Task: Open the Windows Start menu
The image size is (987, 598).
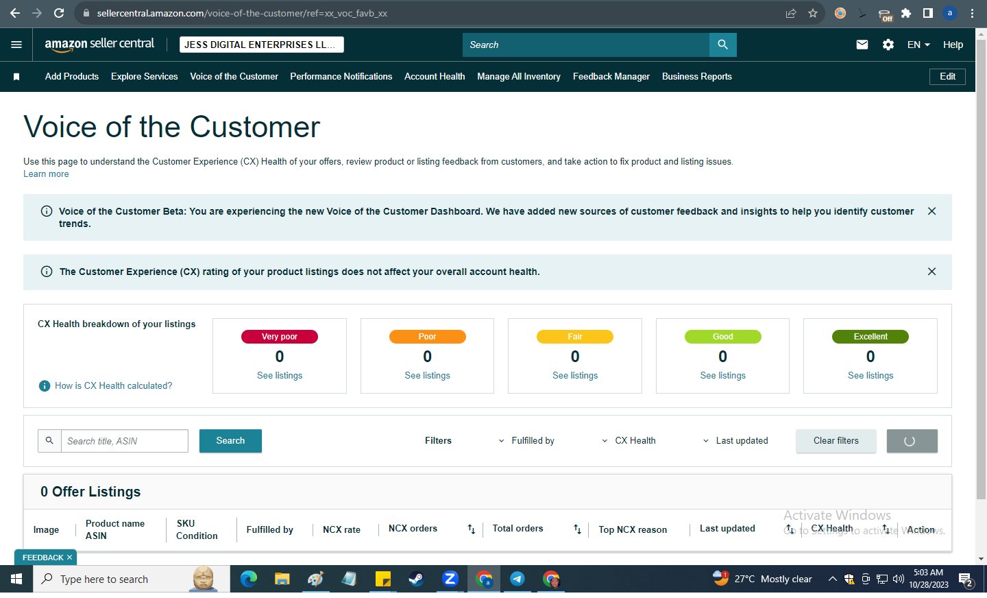Action: tap(16, 579)
